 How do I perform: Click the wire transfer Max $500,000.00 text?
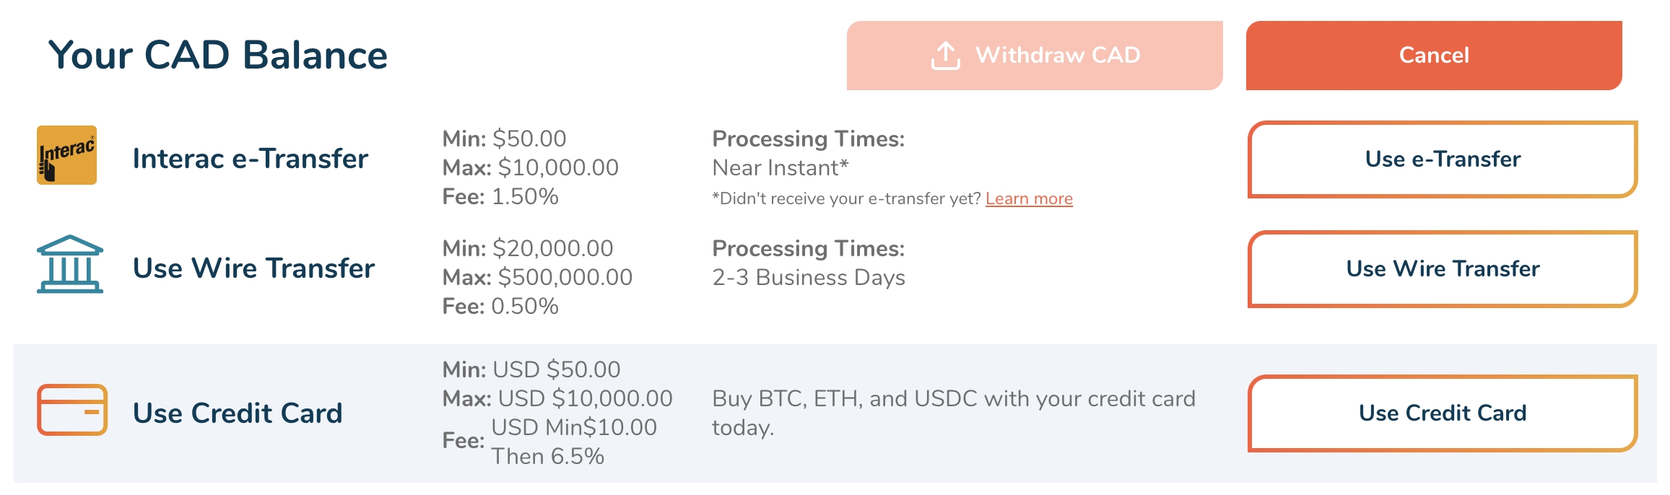tap(537, 277)
